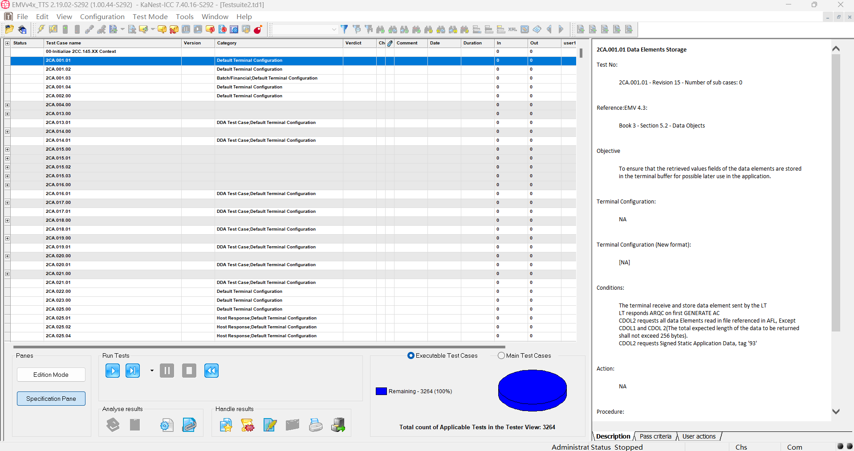Click the red bomb toolbar icon
The image size is (854, 451).
pos(258,29)
